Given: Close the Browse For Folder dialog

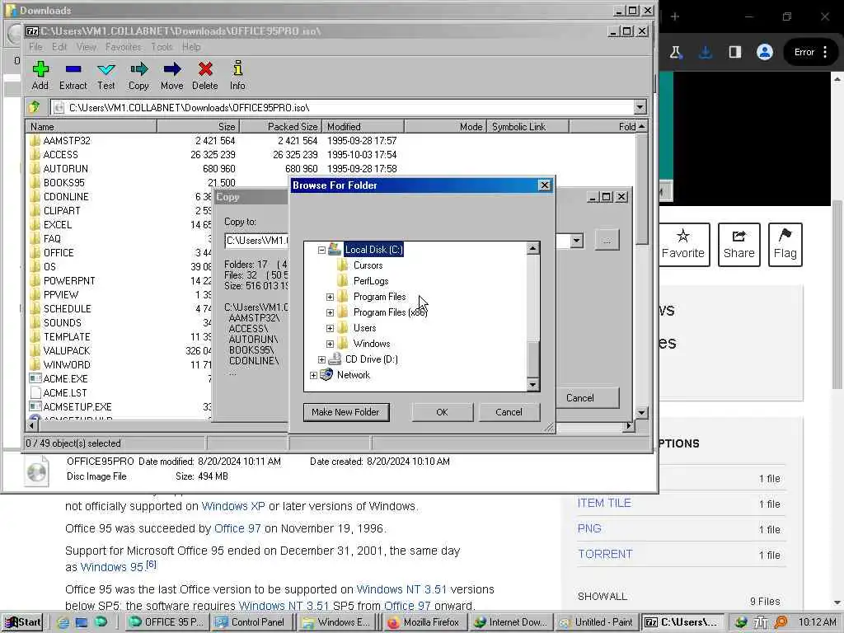Looking at the screenshot, I should pyautogui.click(x=545, y=185).
